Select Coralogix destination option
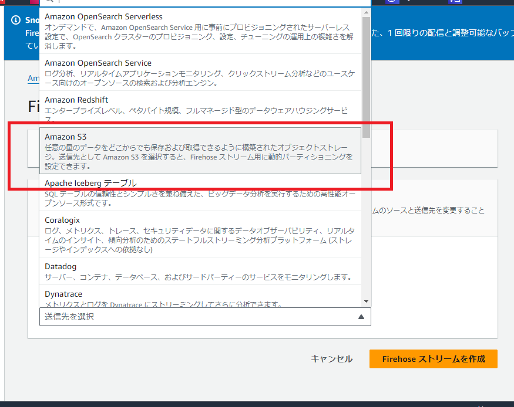 [x=200, y=234]
